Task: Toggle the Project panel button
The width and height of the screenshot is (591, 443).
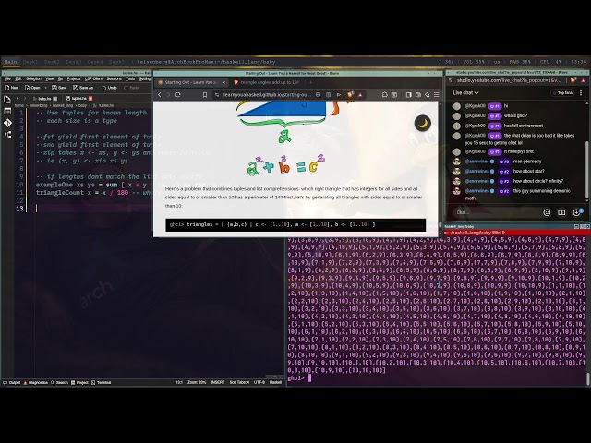Action: coord(80,382)
